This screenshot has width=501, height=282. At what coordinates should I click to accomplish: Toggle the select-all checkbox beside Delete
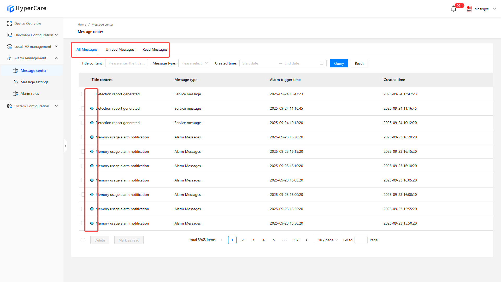83,240
